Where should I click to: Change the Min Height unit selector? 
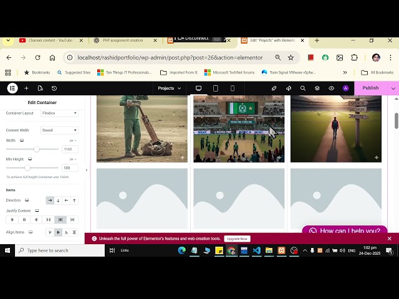click(x=73, y=159)
